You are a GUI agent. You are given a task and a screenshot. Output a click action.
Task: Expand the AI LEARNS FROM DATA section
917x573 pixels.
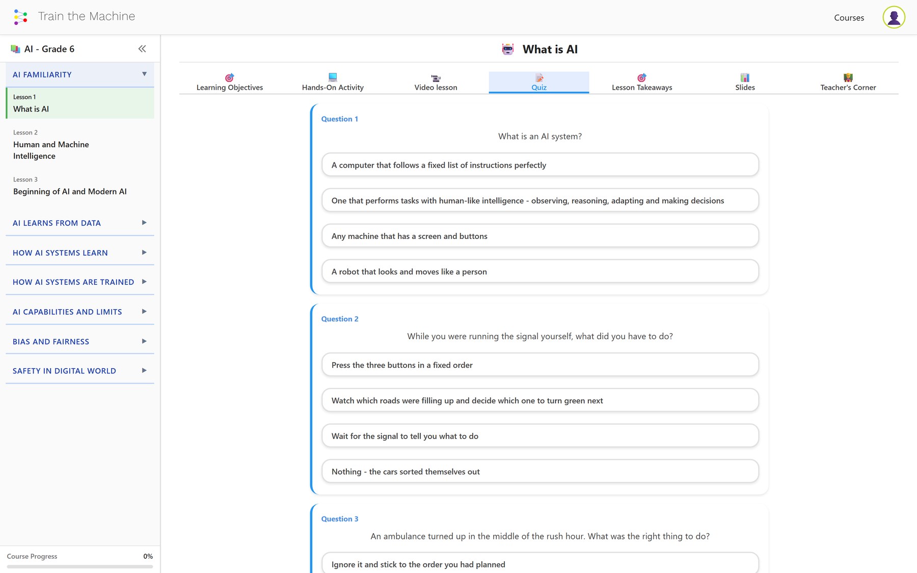tap(80, 223)
